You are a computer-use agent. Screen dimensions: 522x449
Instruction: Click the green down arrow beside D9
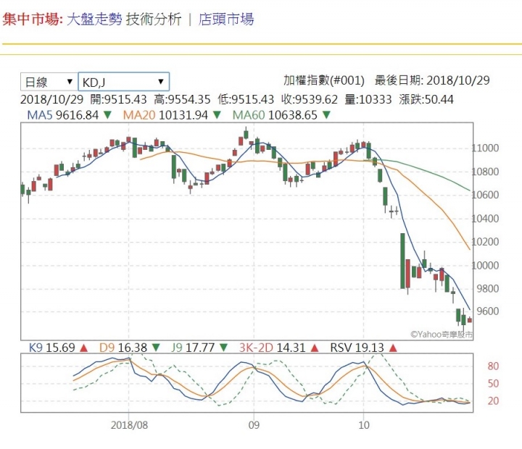click(156, 348)
